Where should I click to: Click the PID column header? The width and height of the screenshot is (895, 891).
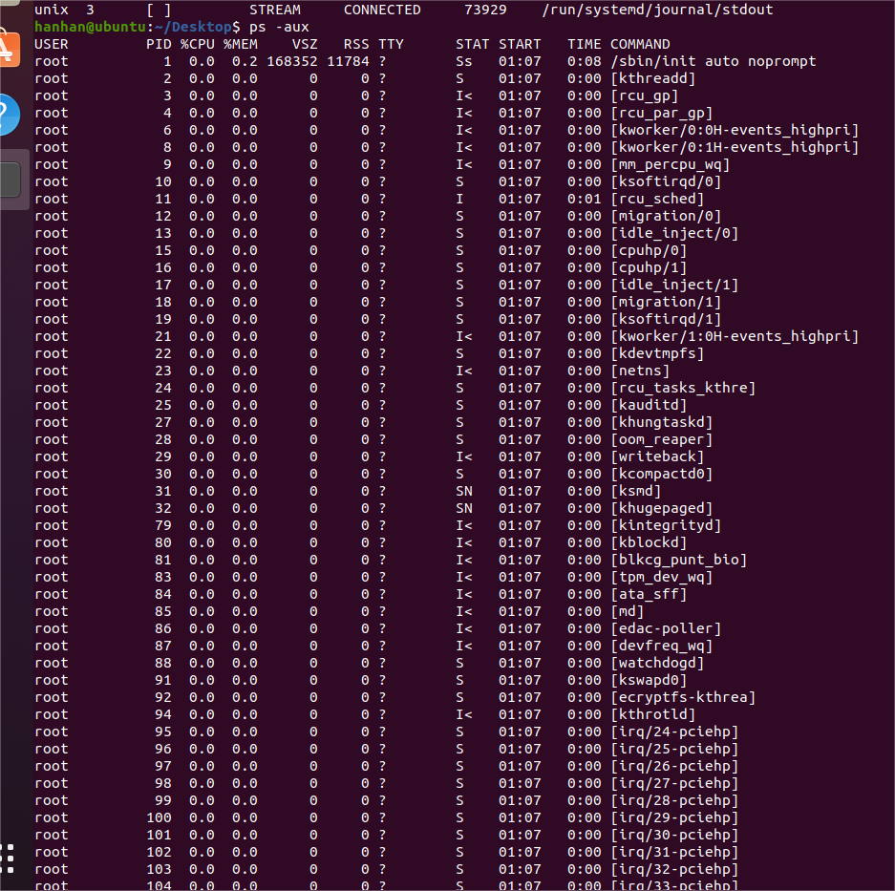pyautogui.click(x=159, y=43)
